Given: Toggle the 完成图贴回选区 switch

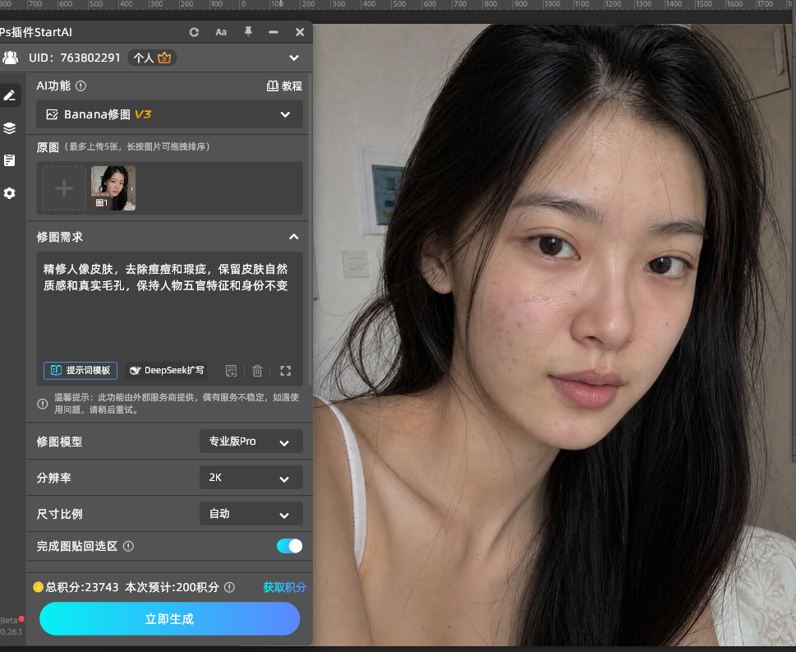Looking at the screenshot, I should (289, 546).
